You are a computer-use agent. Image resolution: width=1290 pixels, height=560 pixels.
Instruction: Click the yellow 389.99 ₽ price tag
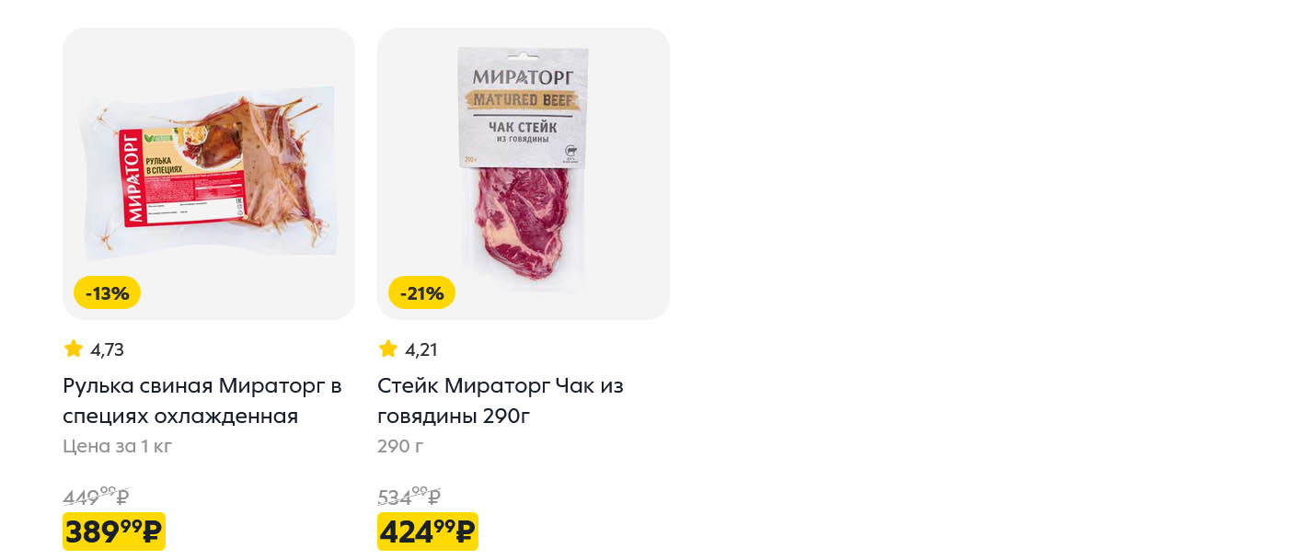click(114, 531)
